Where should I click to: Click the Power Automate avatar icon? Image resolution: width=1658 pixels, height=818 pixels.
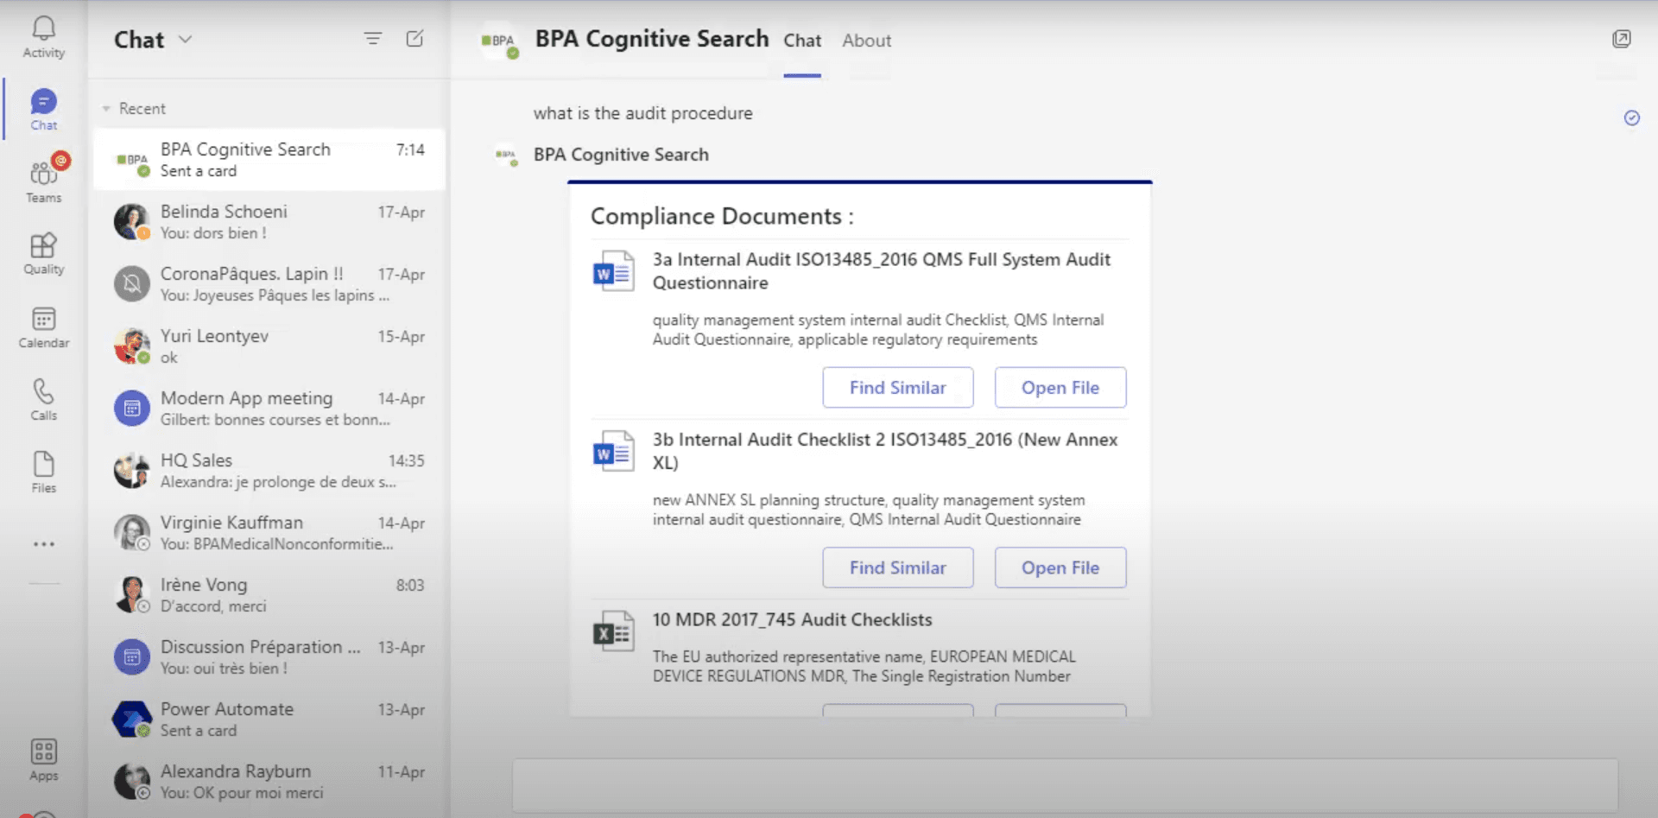pos(131,720)
